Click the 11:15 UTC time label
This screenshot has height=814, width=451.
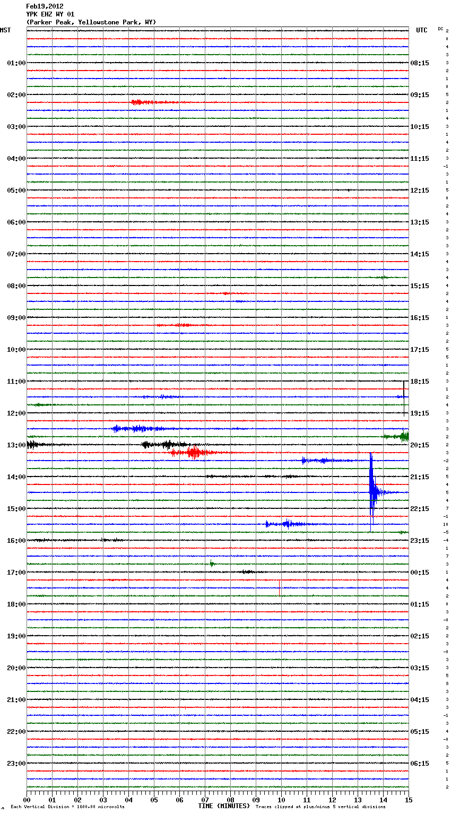coord(420,159)
